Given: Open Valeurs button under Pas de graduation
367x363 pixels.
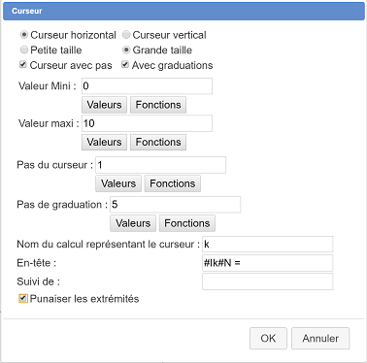Looking at the screenshot, I should (x=133, y=223).
